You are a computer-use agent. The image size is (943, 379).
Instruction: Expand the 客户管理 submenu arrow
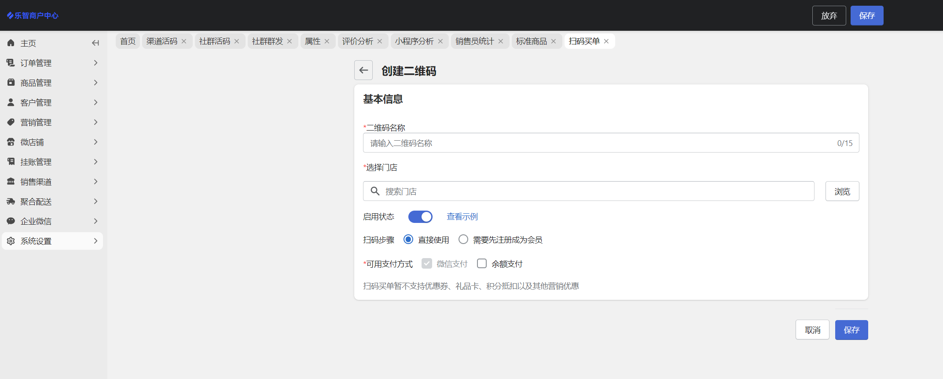click(x=95, y=102)
